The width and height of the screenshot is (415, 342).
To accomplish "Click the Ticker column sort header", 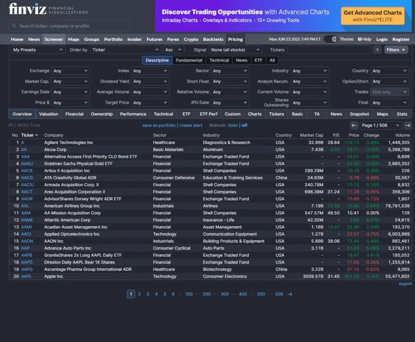I will (29, 135).
